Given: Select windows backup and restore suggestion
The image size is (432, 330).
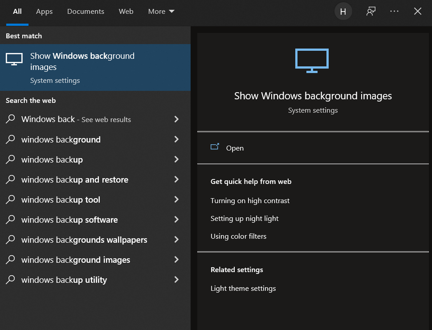Looking at the screenshot, I should click(95, 179).
